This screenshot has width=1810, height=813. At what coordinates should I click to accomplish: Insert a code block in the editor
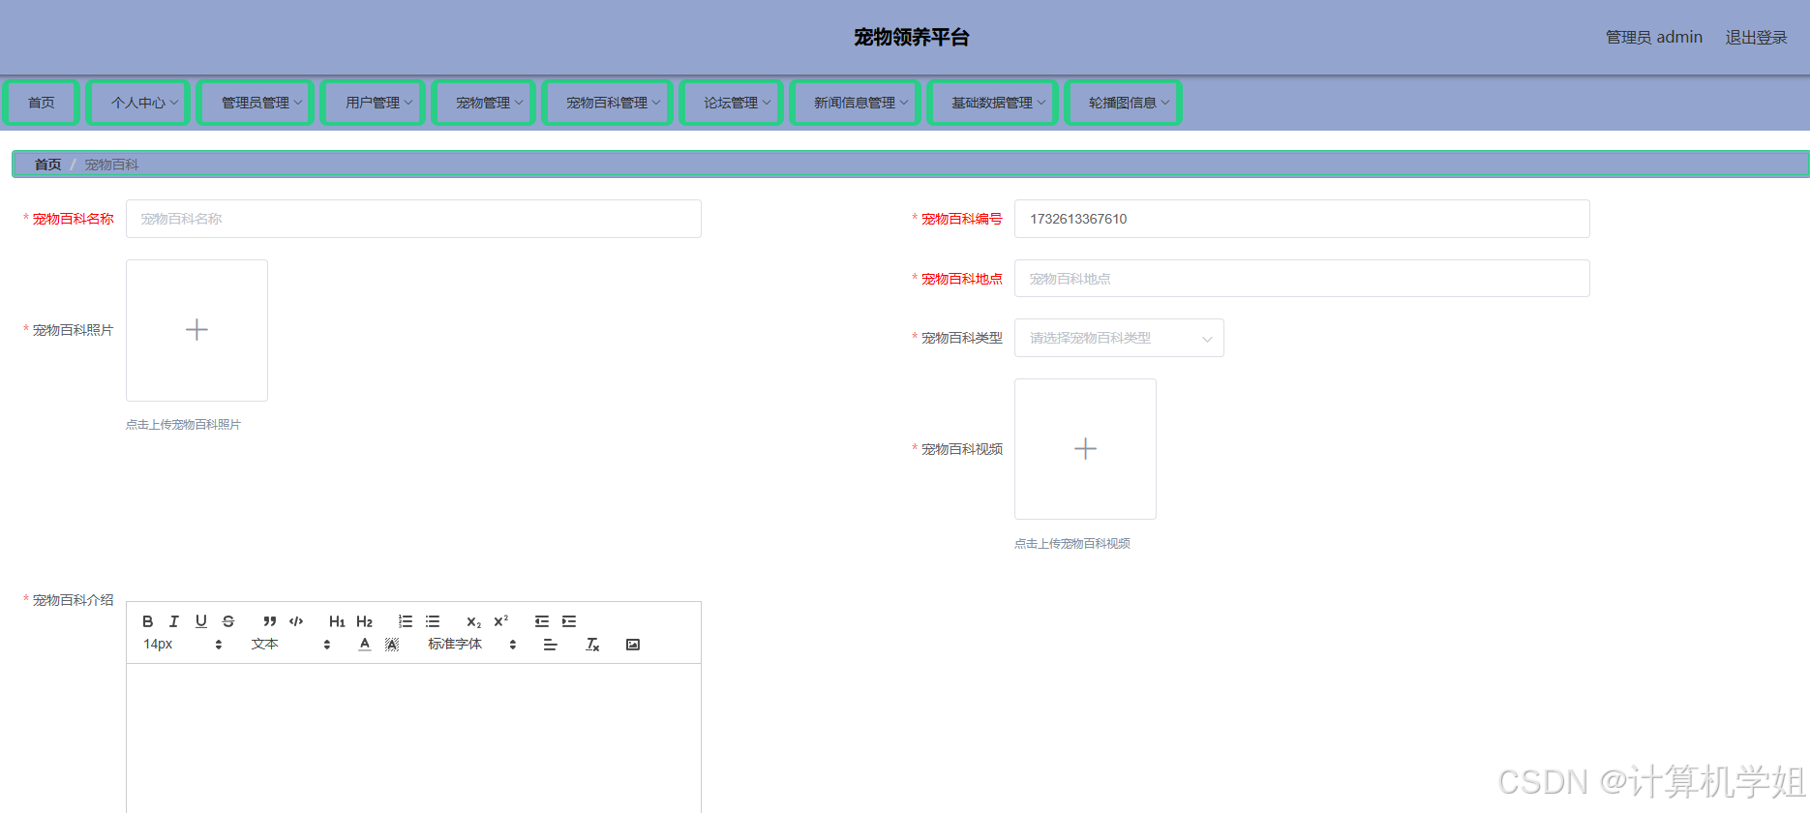tap(296, 621)
